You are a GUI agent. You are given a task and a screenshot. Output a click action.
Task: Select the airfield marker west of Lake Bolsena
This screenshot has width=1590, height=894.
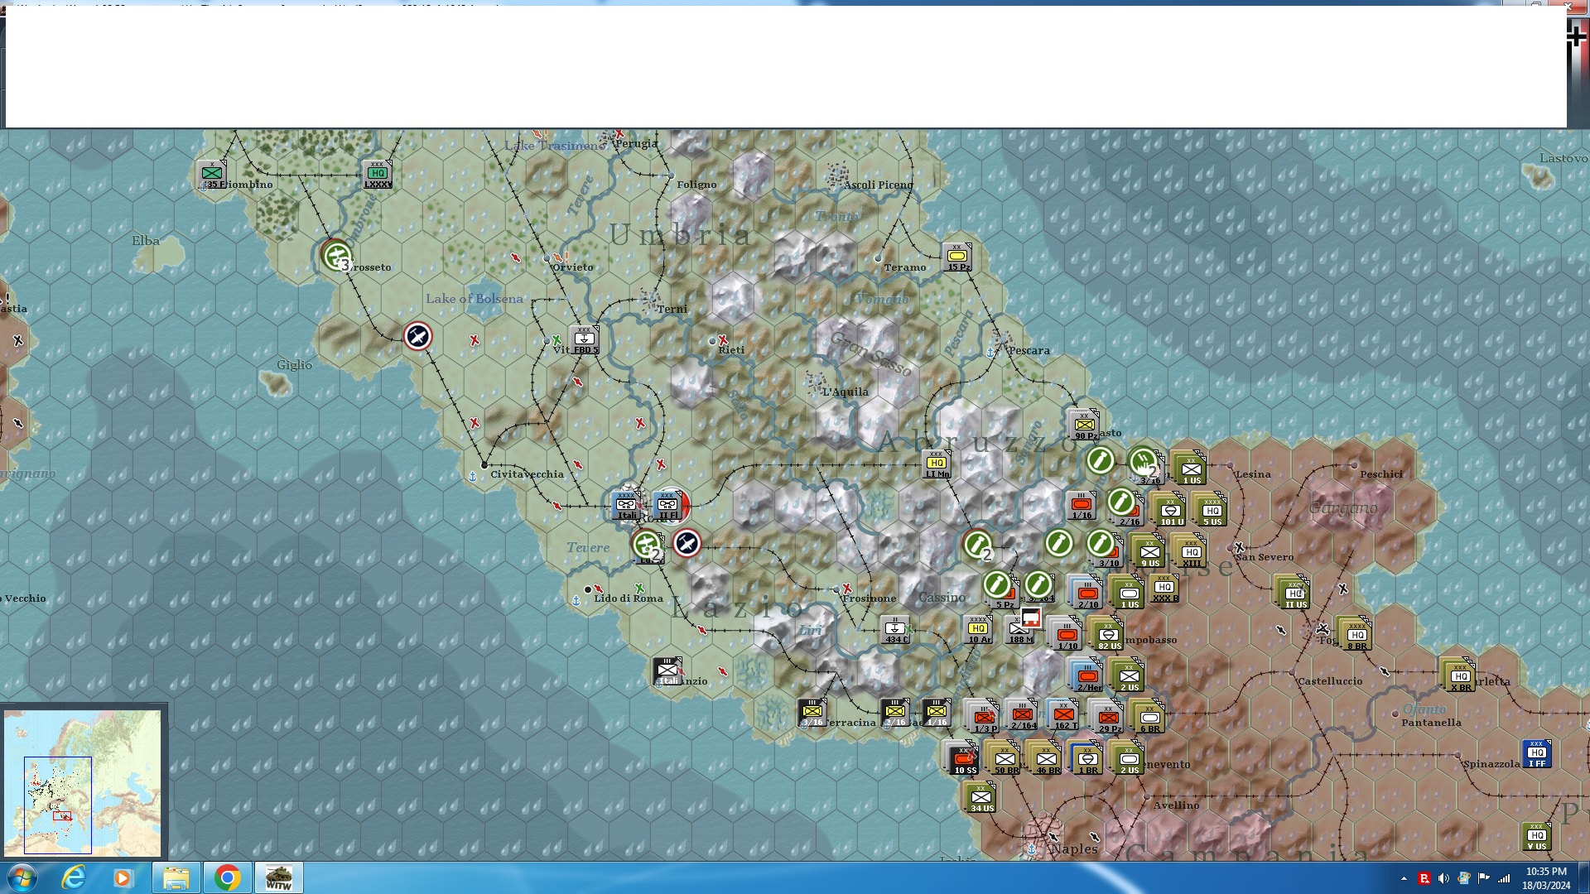coord(417,336)
